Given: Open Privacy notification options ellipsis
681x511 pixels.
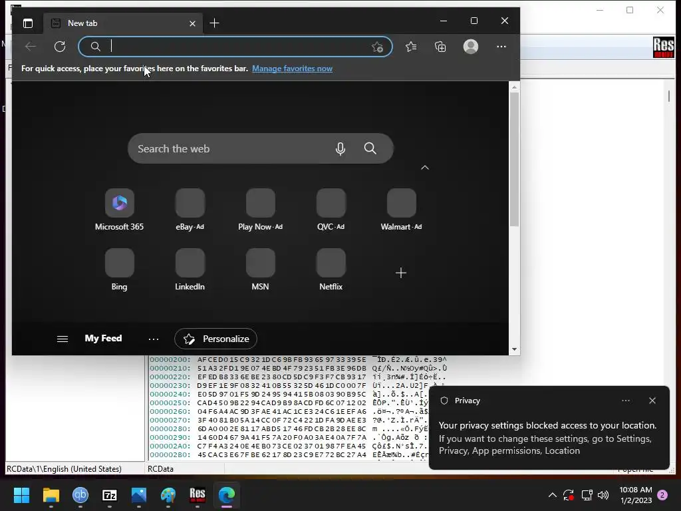Looking at the screenshot, I should point(626,401).
